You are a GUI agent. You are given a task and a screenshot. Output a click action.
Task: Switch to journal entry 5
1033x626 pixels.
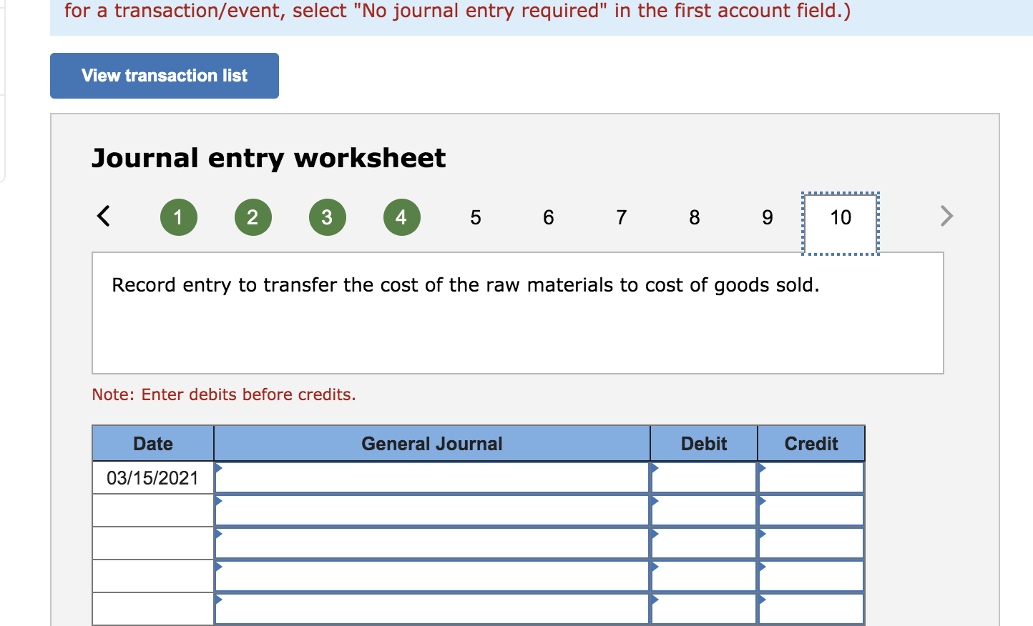(x=476, y=217)
